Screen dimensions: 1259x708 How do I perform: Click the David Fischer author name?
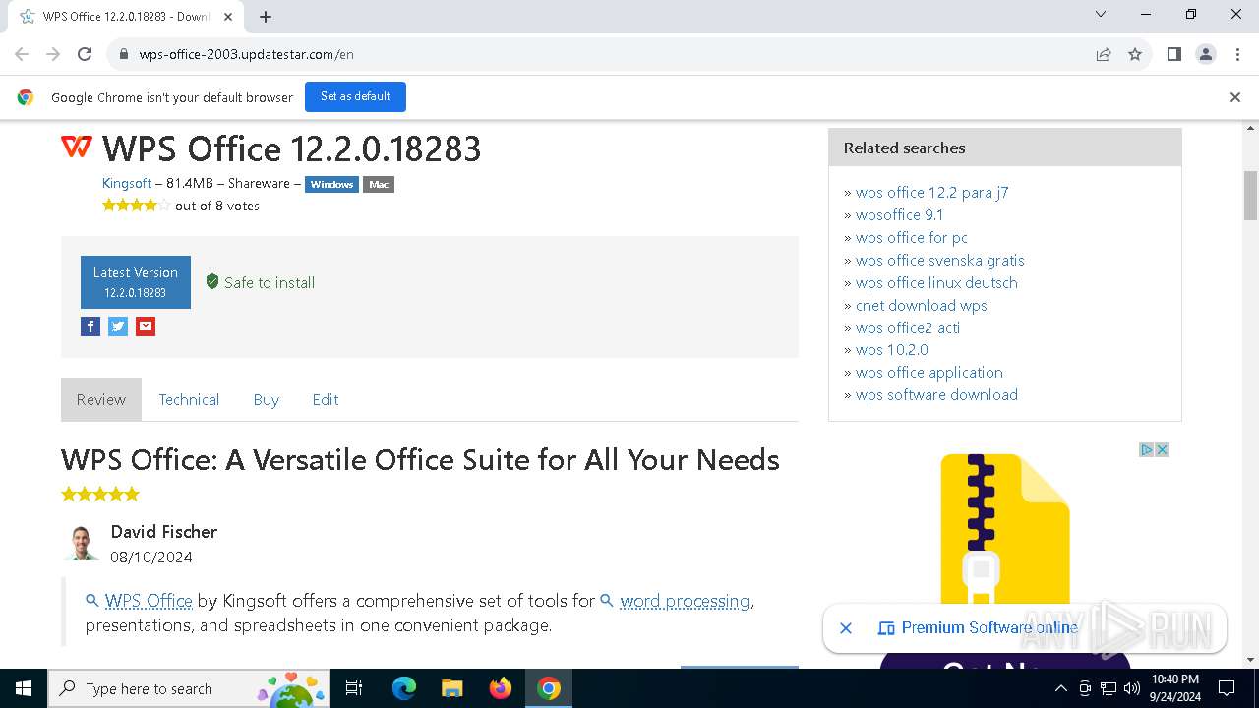tap(164, 532)
